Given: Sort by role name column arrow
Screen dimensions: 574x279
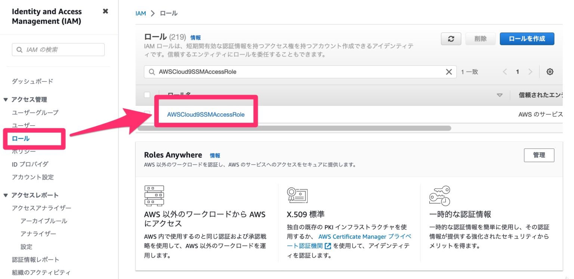Looking at the screenshot, I should (x=500, y=95).
